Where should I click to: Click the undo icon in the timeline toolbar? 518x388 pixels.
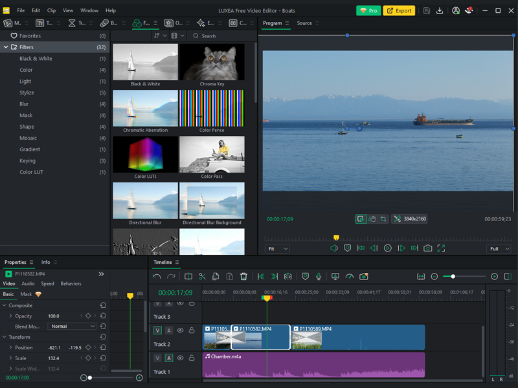157,276
